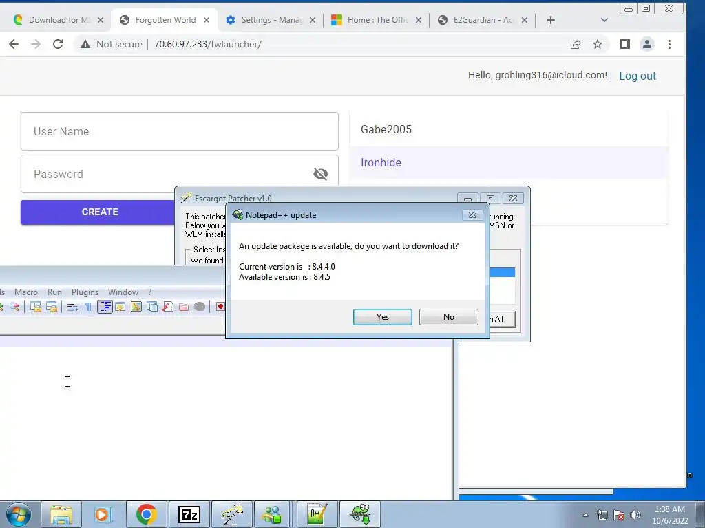Open the Chrome three-dot menu

pos(669,44)
